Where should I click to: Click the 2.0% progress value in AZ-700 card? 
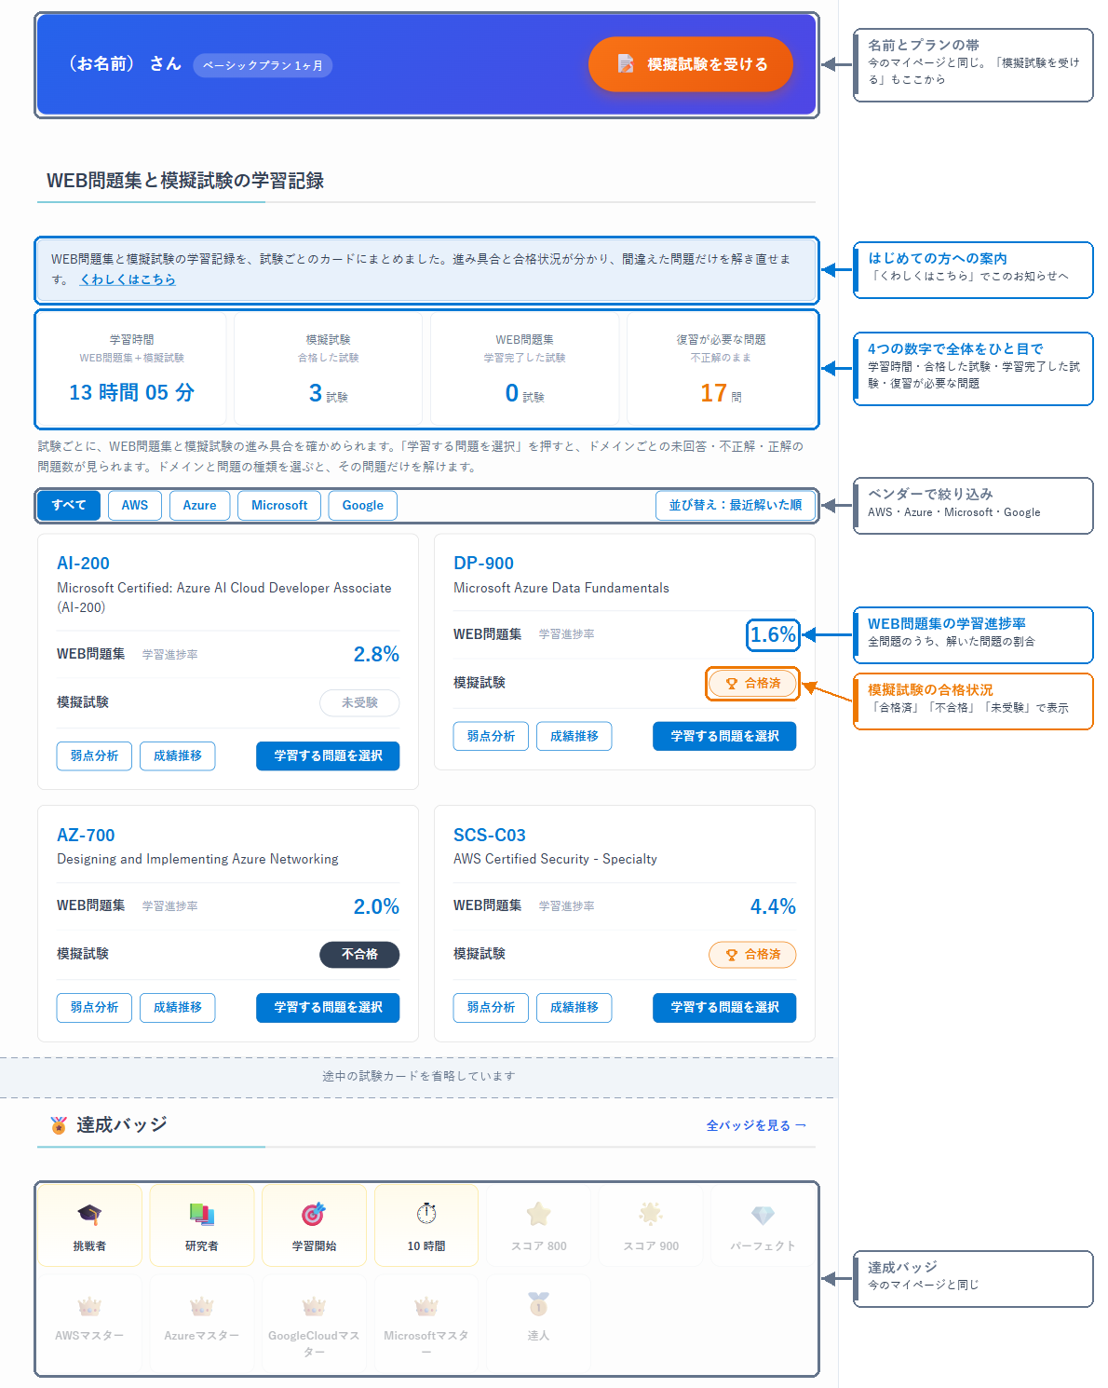(x=376, y=906)
